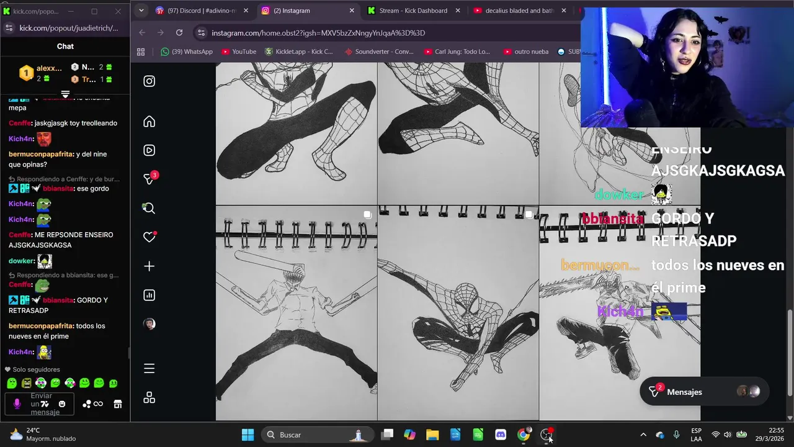Open the top-left Spider-Man drawing post
The image size is (794, 447).
[297, 133]
